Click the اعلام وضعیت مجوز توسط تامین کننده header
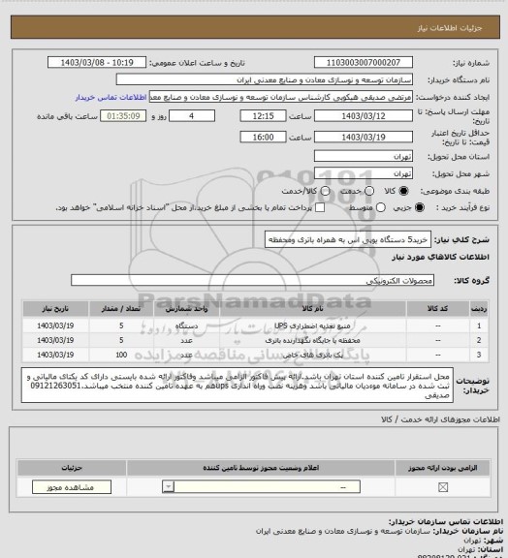This screenshot has height=558, width=508. [x=261, y=468]
